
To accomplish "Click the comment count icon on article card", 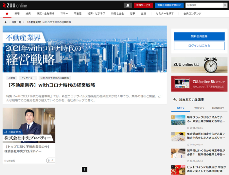I will [x=51, y=160].
